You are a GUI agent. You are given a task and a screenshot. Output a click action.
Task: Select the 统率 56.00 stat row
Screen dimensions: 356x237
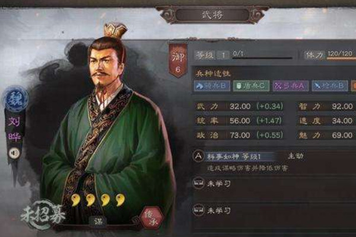point(240,121)
